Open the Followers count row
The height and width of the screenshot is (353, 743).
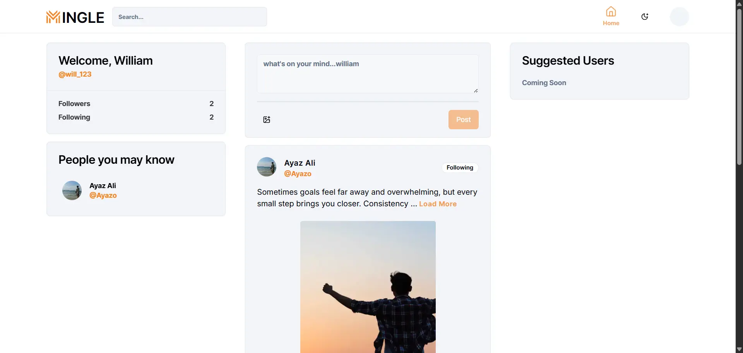(136, 104)
